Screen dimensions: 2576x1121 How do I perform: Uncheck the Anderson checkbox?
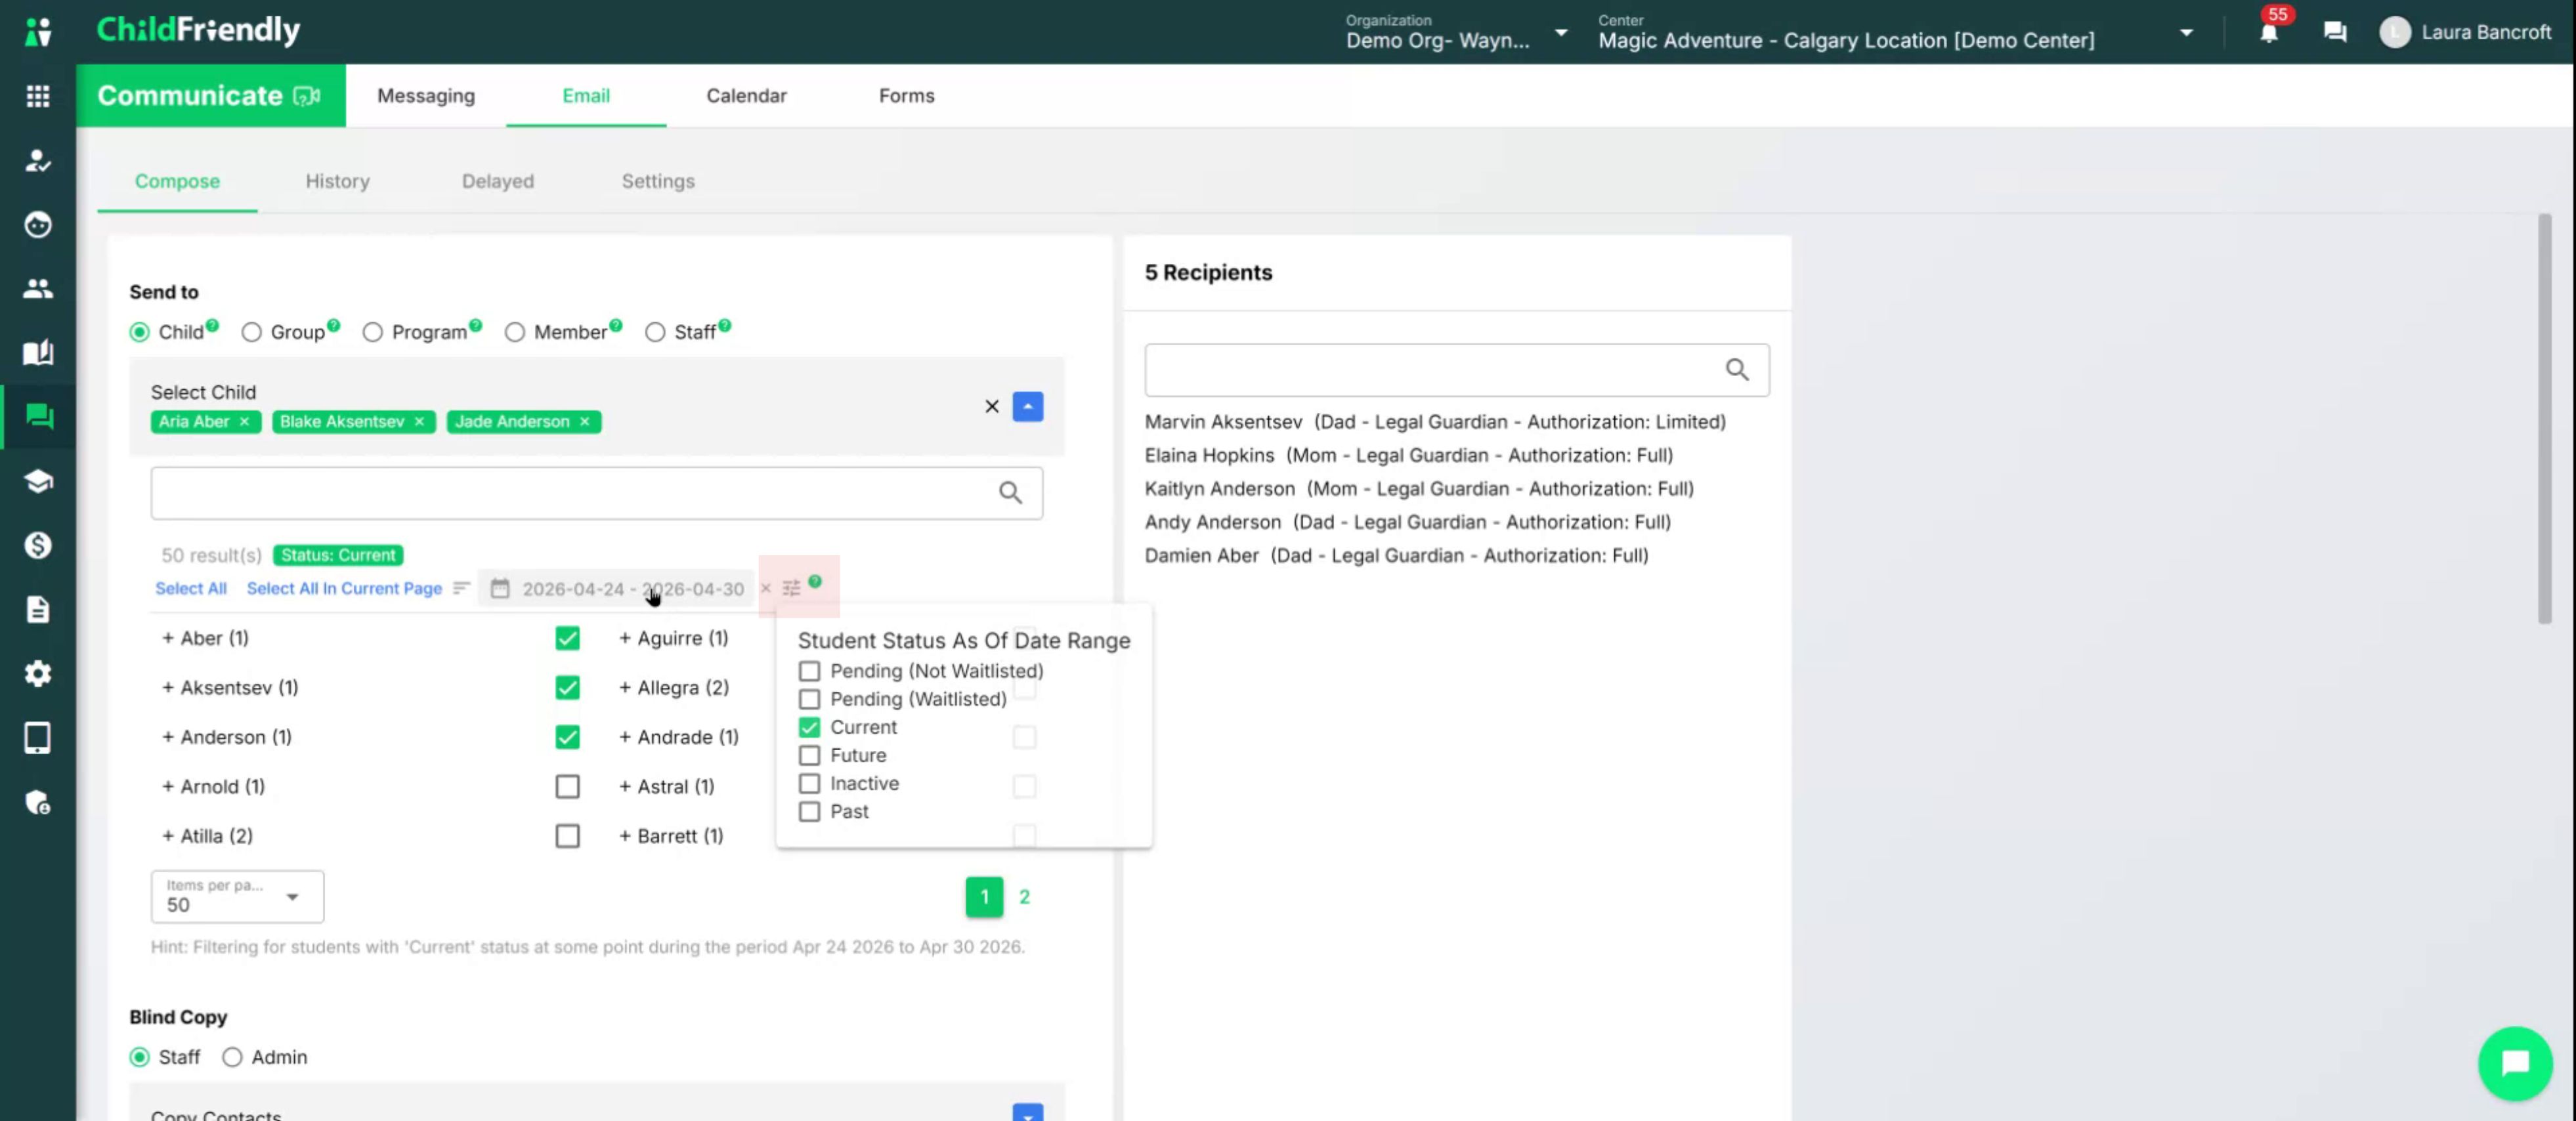point(567,737)
